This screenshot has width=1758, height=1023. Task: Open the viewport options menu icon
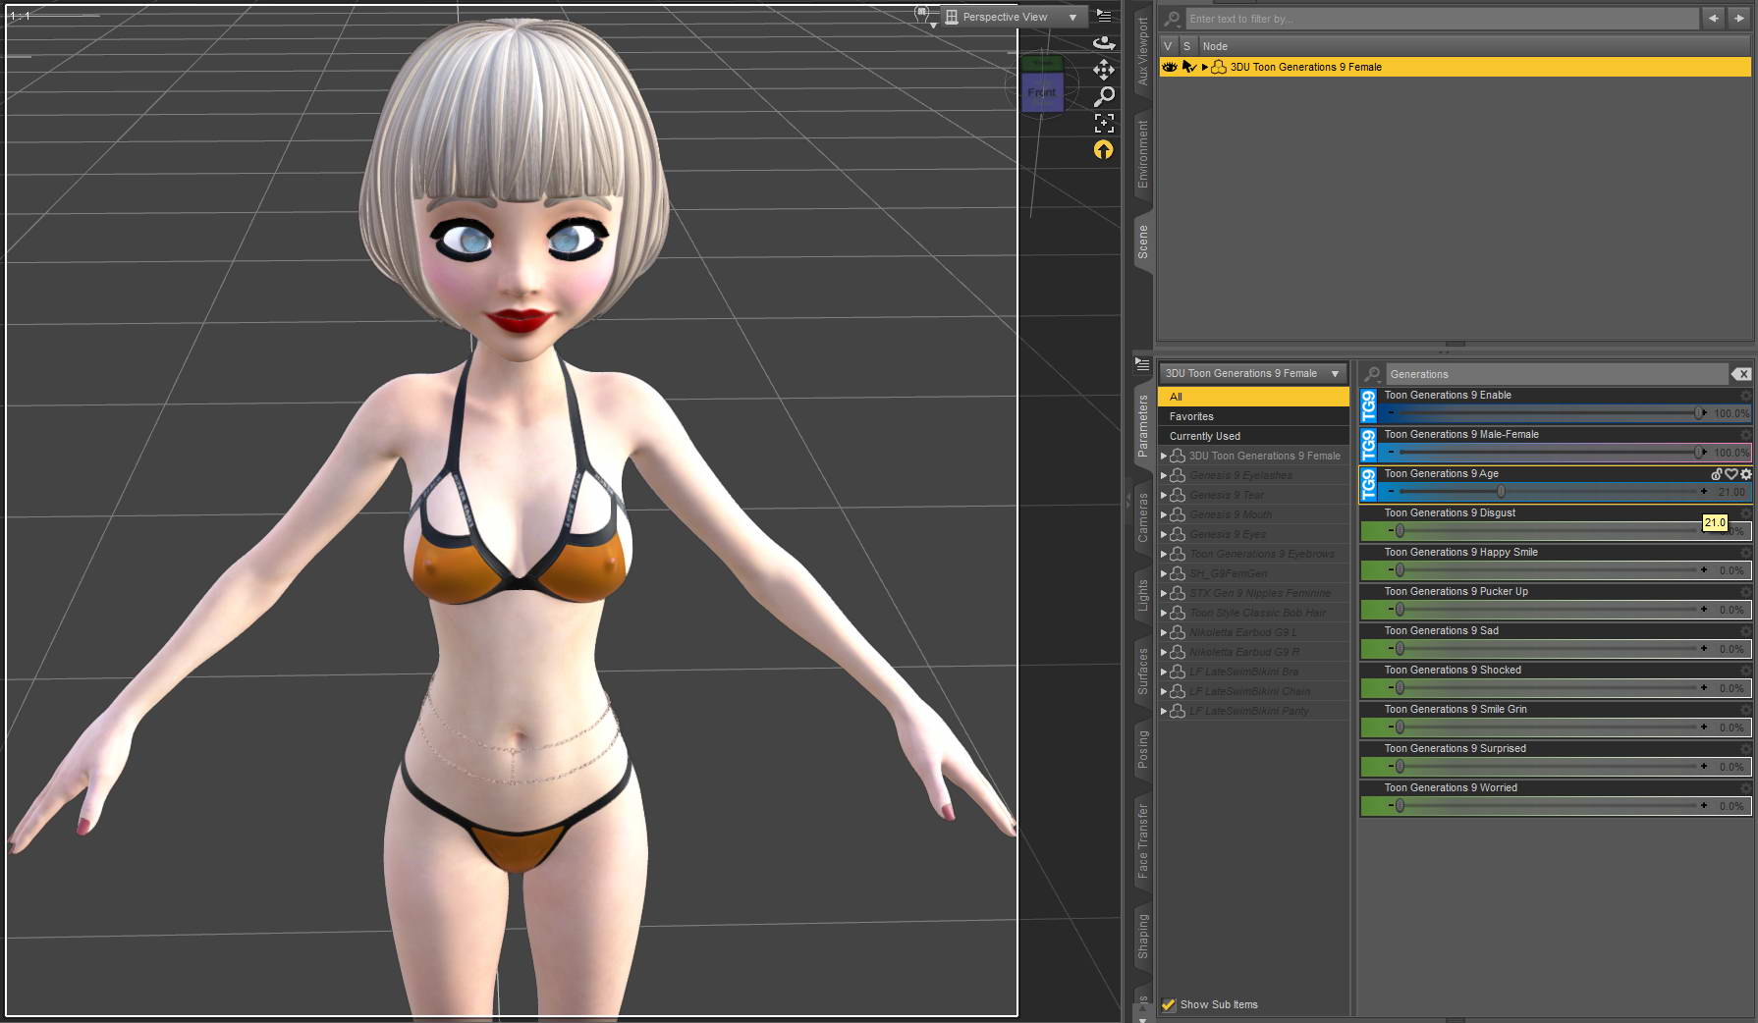pos(1104,16)
